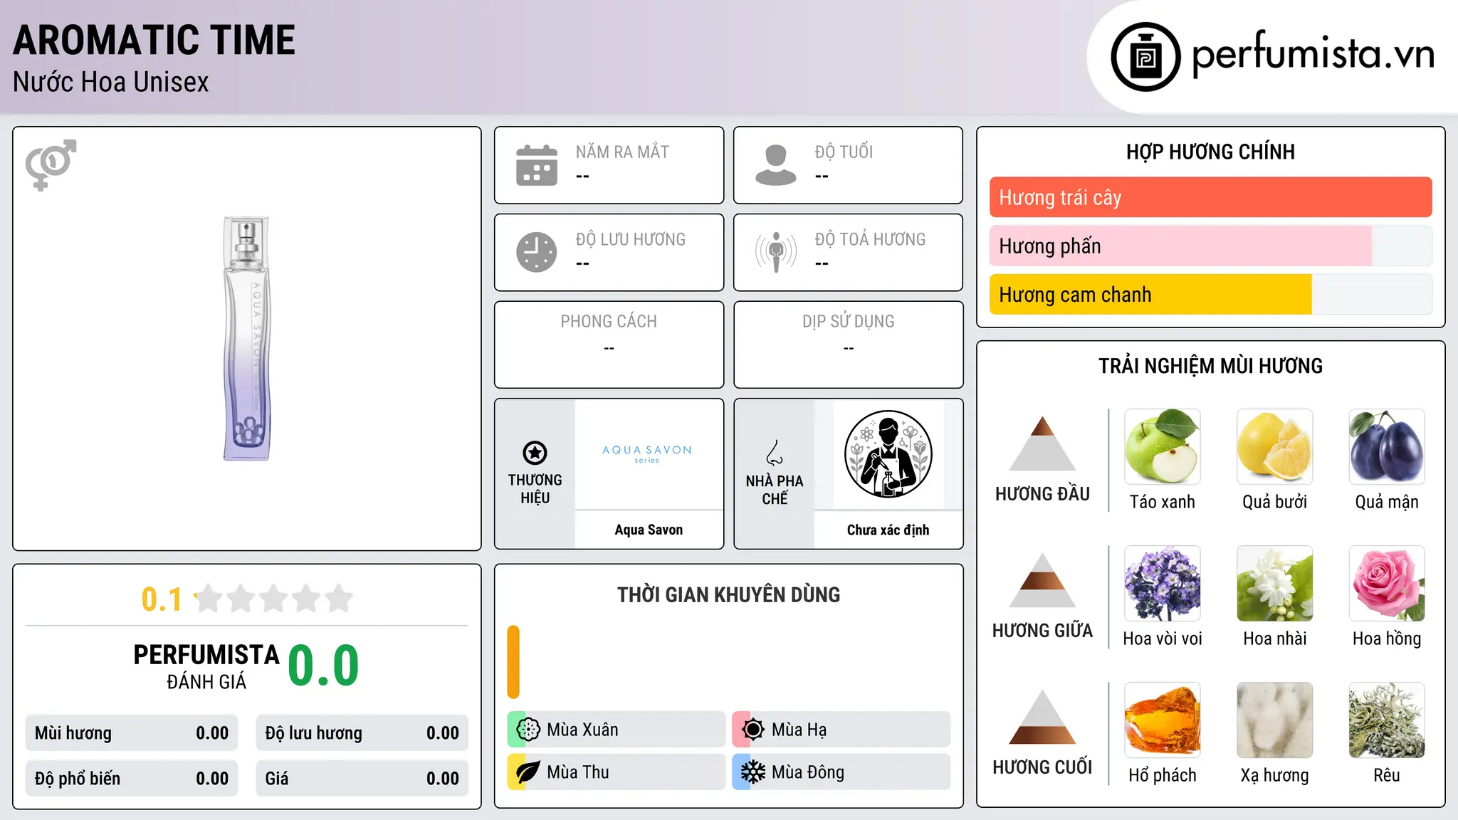The width and height of the screenshot is (1458, 820).
Task: Click the Hương cuối pyramid icon
Action: pos(1042,717)
